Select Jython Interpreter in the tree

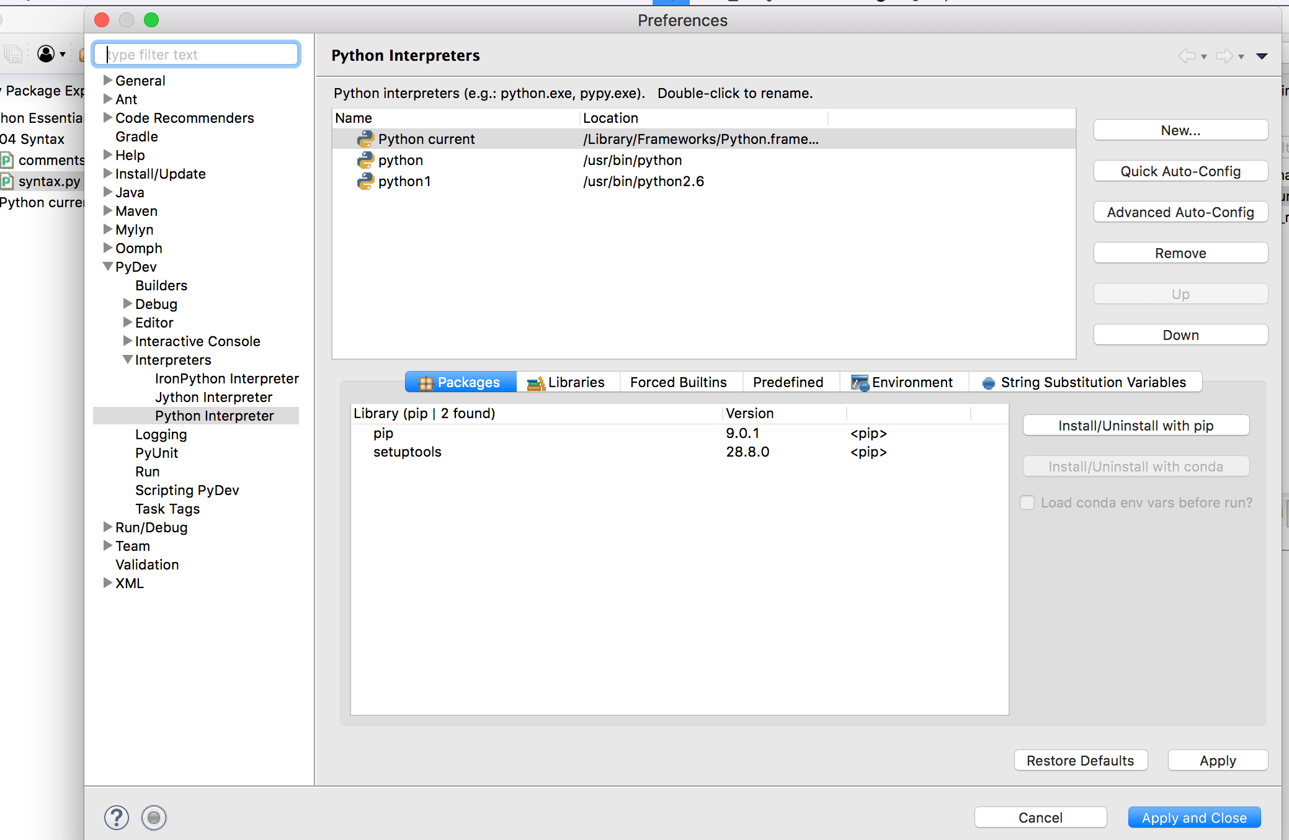tap(213, 397)
